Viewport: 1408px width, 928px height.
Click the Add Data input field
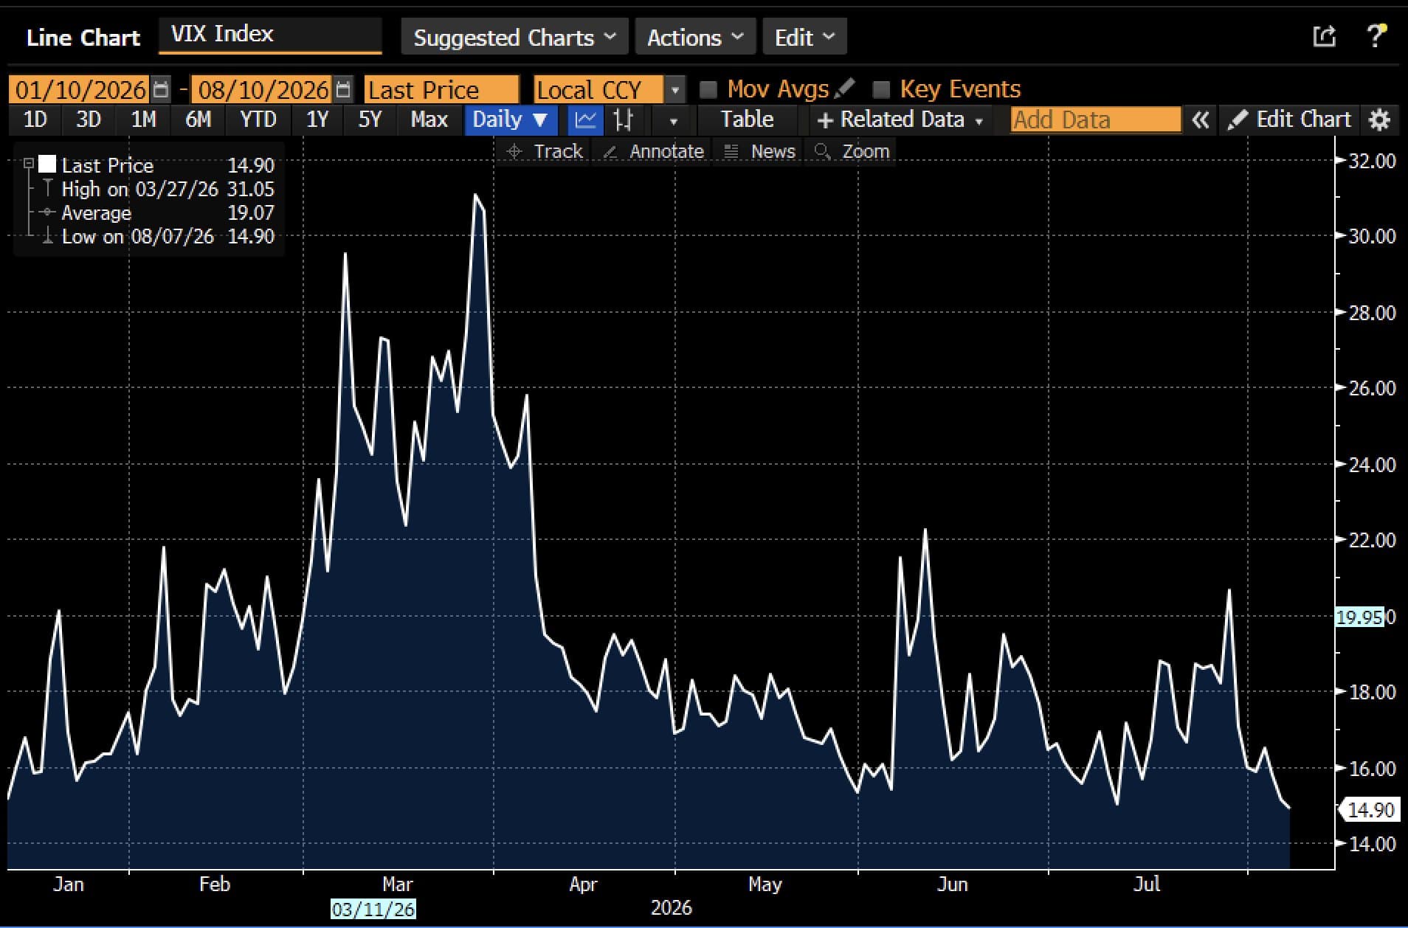pos(1097,120)
